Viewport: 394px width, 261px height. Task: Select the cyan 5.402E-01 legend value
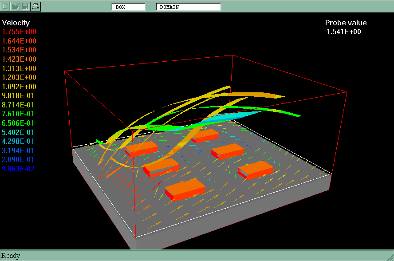tap(20, 132)
